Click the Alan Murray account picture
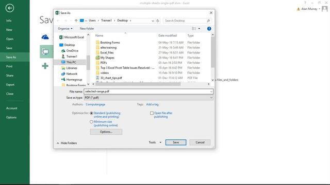Viewport: 330px width, 185px height. coord(324,9)
